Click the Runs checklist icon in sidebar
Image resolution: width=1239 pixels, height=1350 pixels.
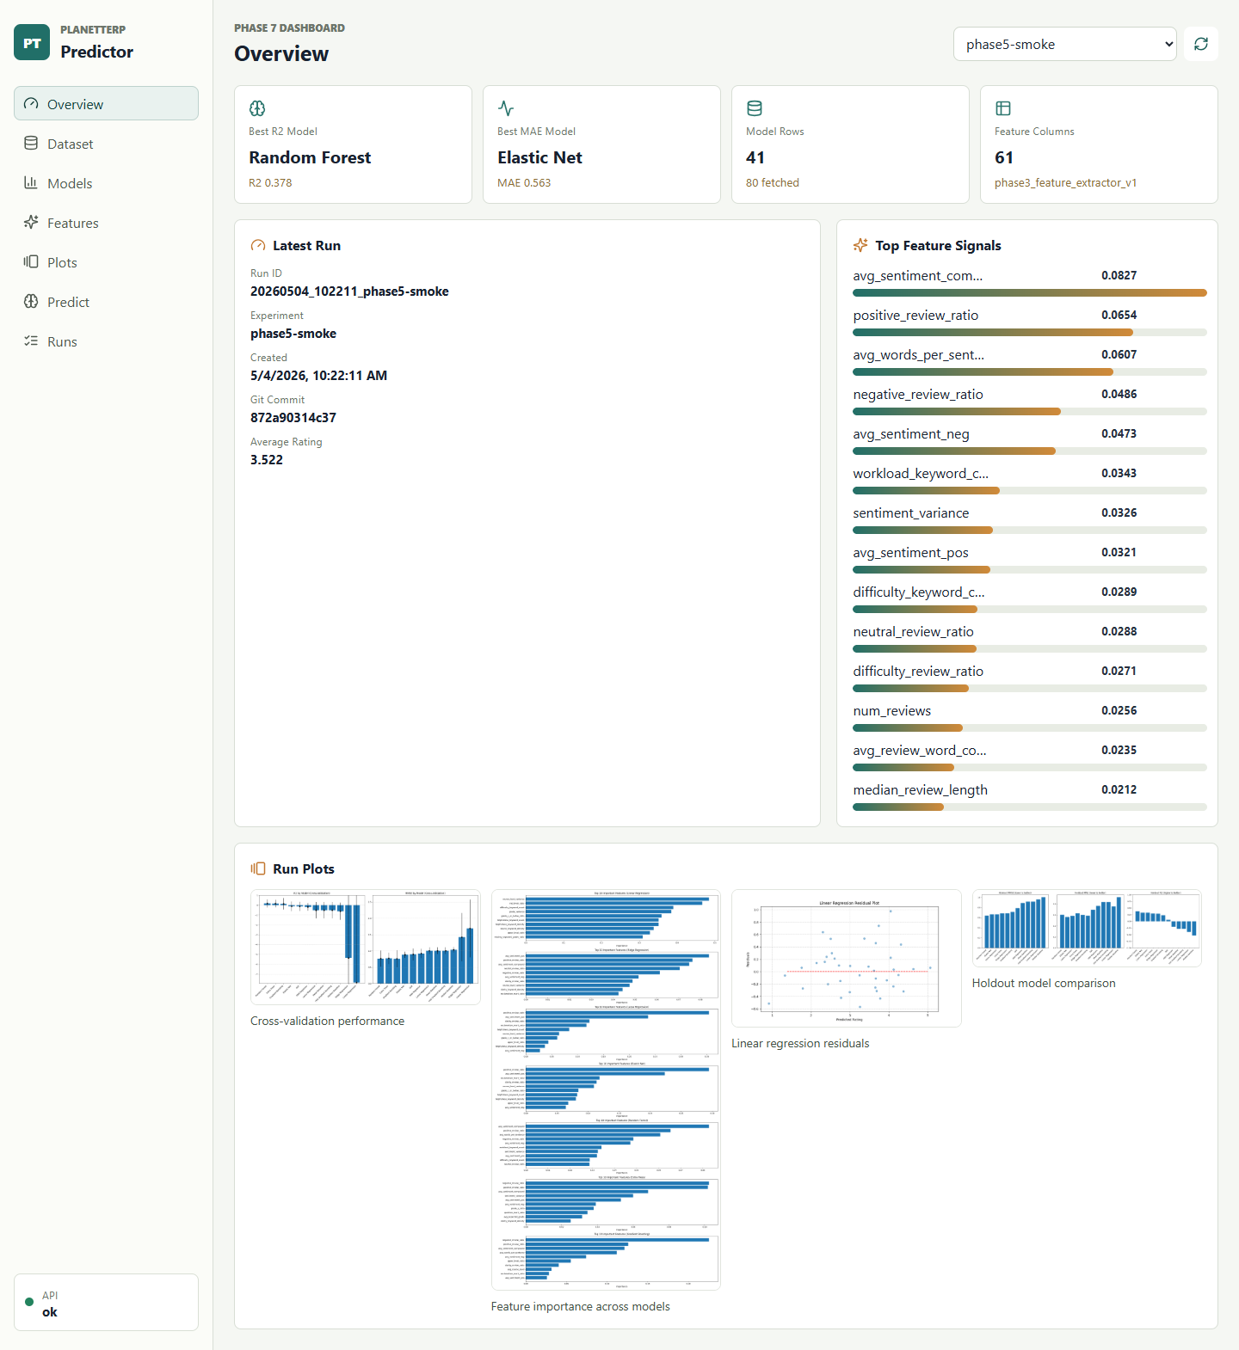click(31, 341)
